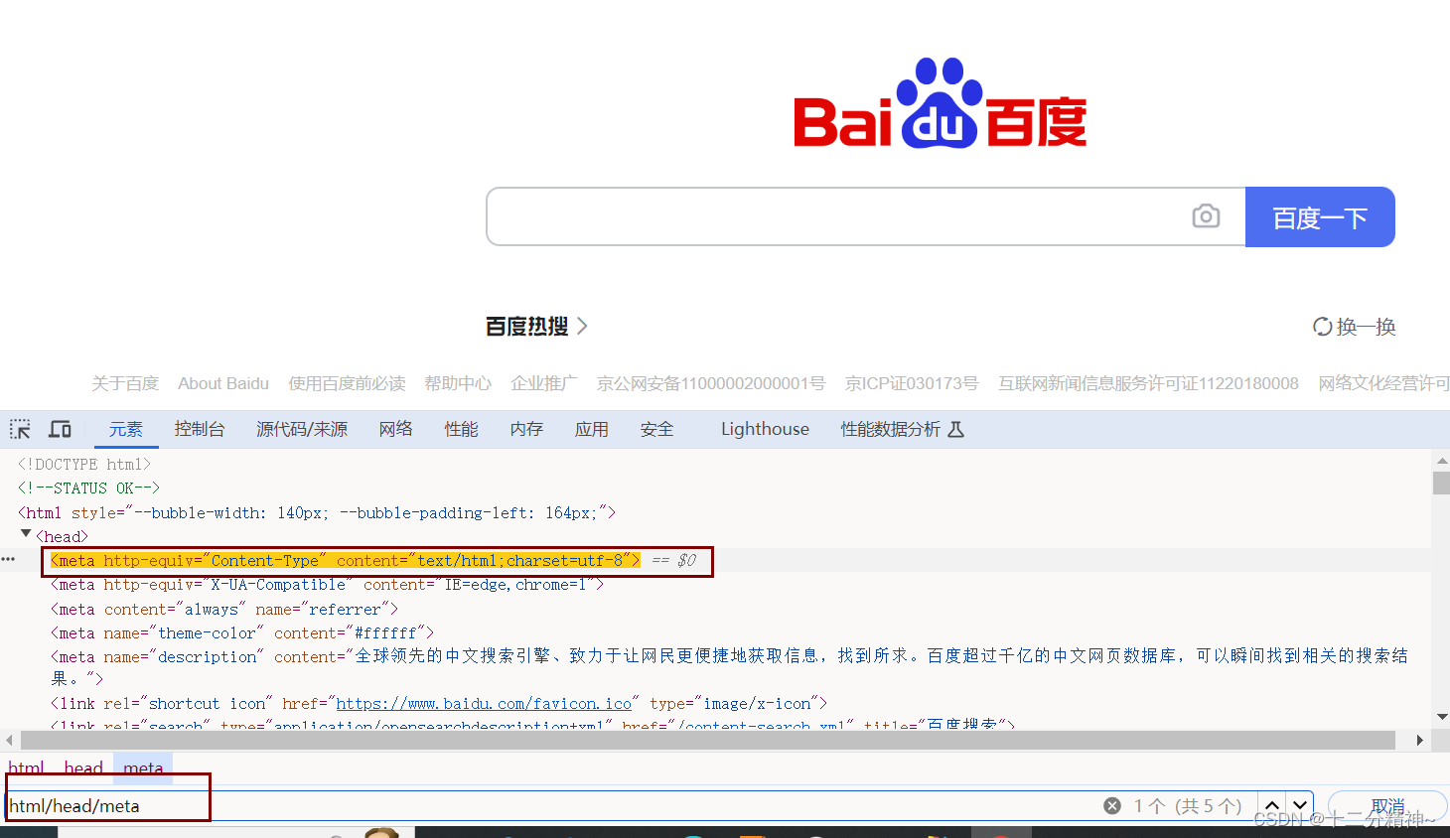Click the Baidu logo
Image resolution: width=1450 pixels, height=838 pixels.
click(940, 103)
